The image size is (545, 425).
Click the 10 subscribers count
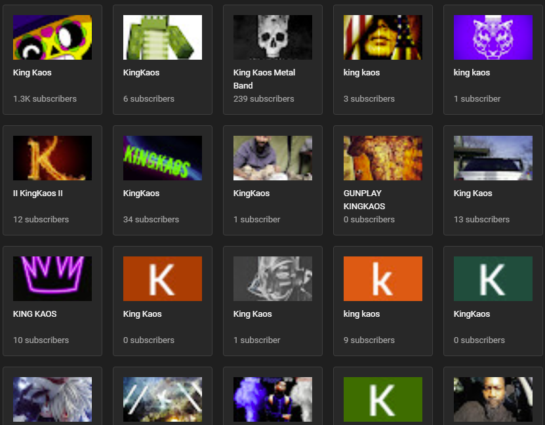tap(41, 340)
